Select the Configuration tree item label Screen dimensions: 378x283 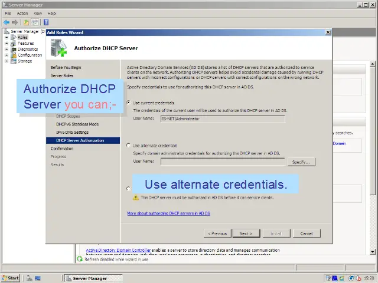(x=30, y=55)
